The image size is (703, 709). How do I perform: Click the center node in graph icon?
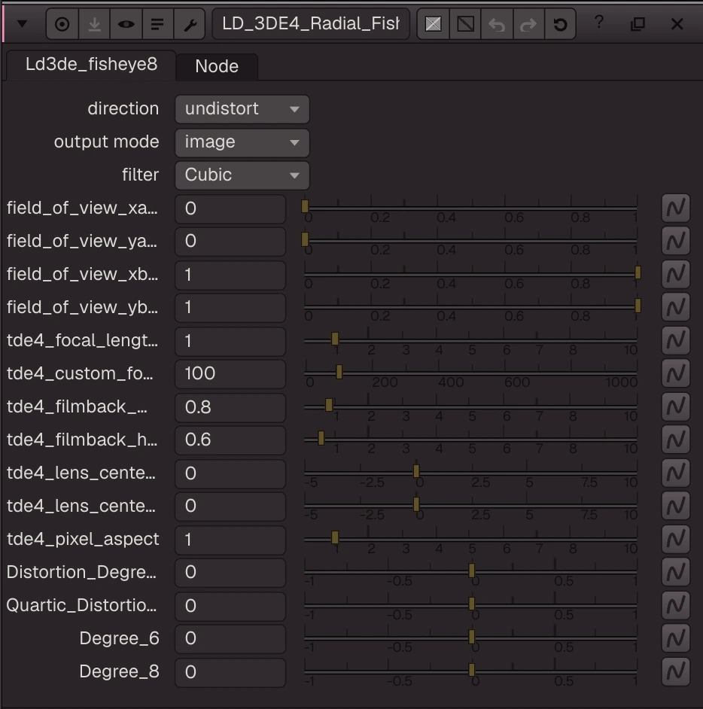(62, 24)
